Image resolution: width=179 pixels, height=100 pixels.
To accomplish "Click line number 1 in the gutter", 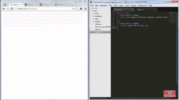I will (113, 13).
